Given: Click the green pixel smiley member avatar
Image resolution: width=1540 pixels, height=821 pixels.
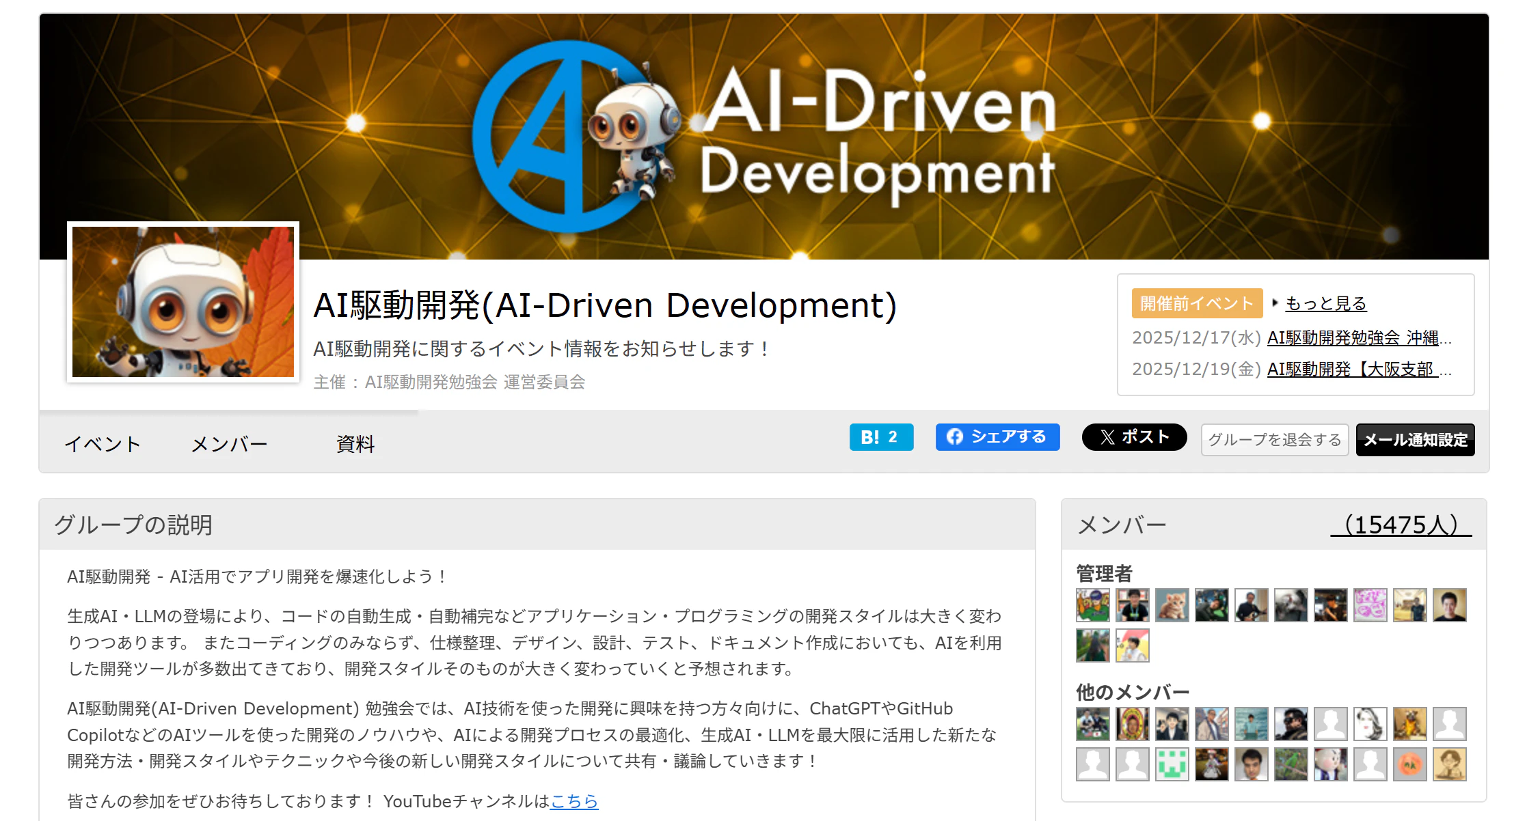Looking at the screenshot, I should tap(1172, 764).
